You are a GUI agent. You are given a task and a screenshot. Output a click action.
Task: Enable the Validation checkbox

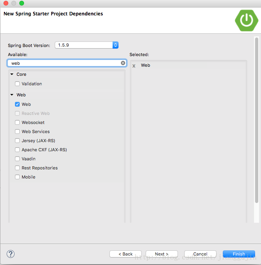(17, 84)
